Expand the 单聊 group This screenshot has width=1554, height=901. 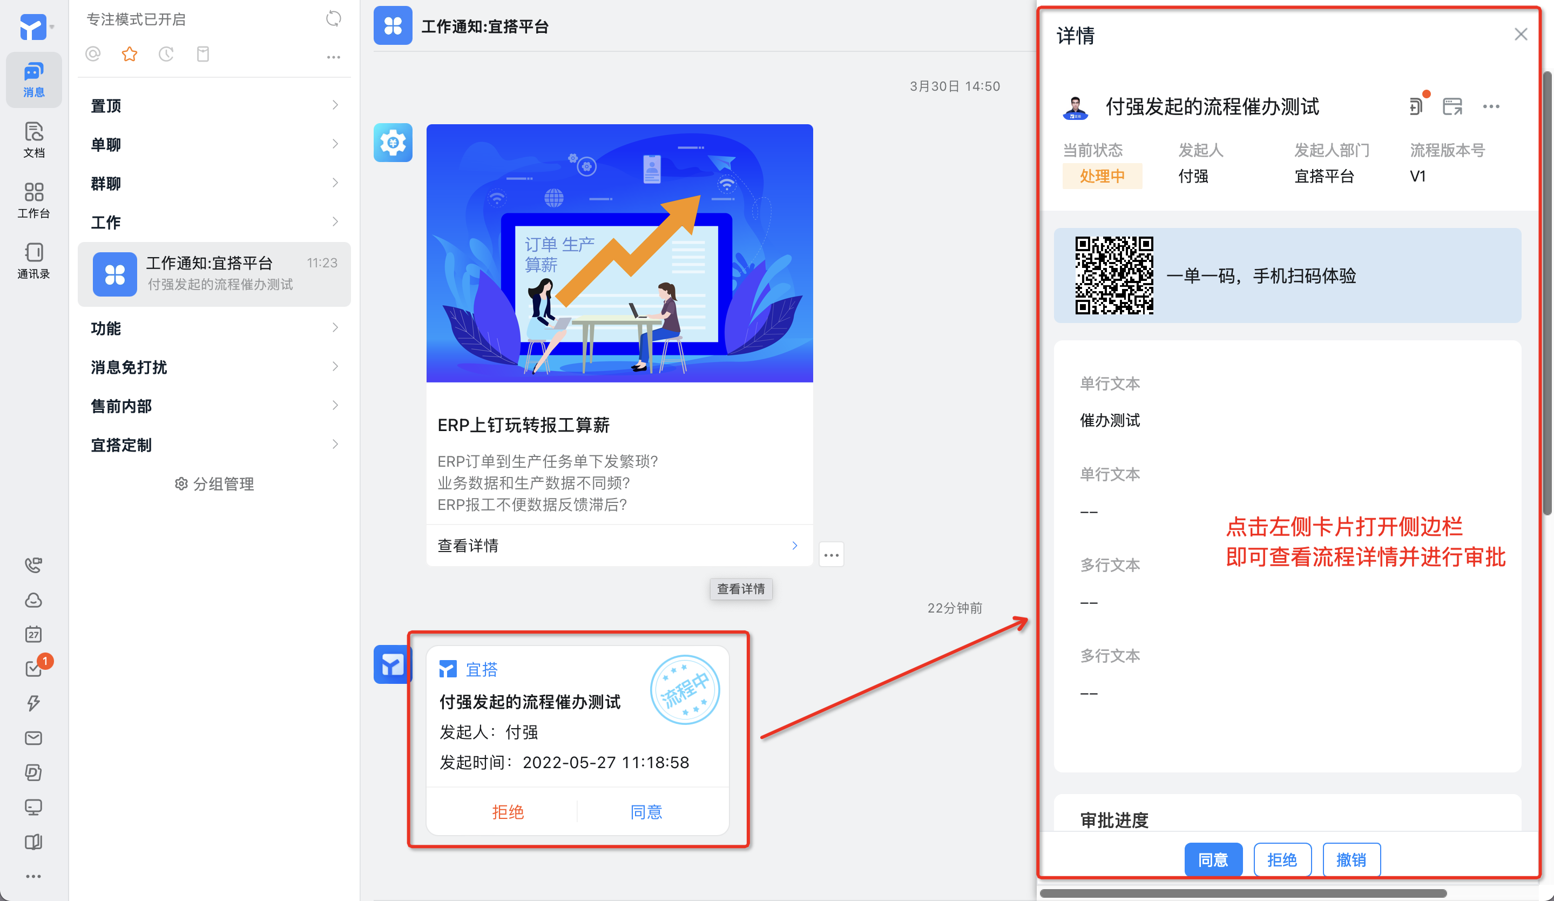point(214,144)
